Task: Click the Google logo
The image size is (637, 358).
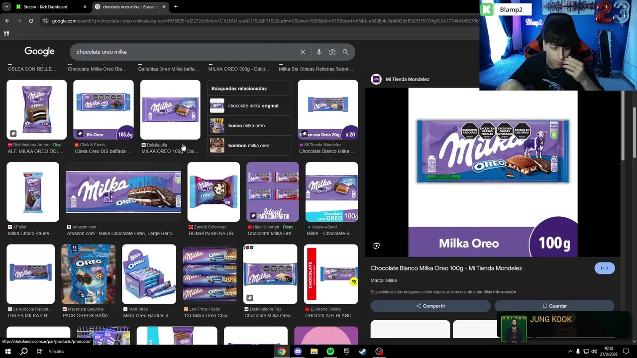Action: [39, 52]
